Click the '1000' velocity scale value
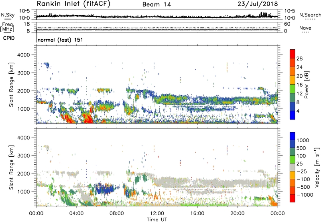Screen dimensions: 321x222 [303, 140]
